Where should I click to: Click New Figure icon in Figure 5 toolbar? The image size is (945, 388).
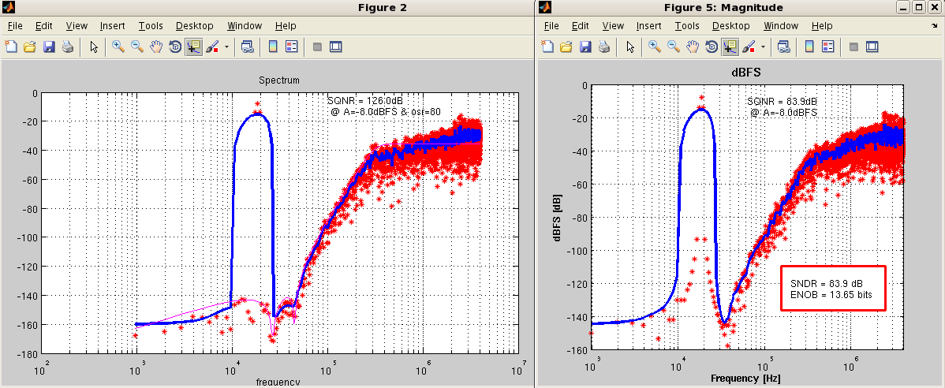point(547,47)
